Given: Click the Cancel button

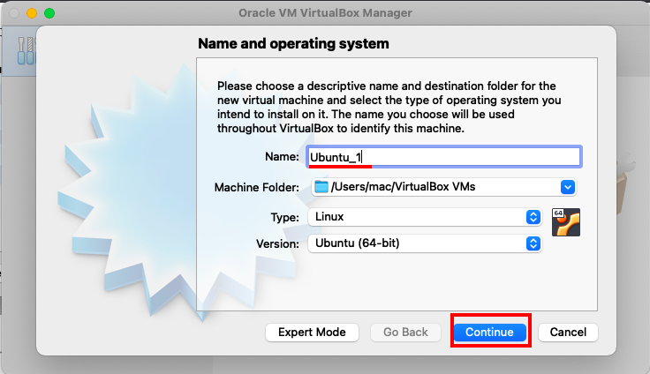Looking at the screenshot, I should point(568,332).
